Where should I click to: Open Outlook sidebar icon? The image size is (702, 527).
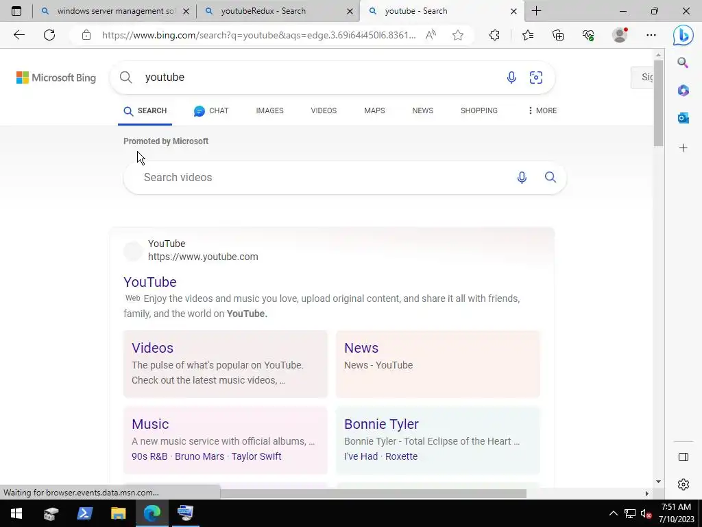point(683,118)
